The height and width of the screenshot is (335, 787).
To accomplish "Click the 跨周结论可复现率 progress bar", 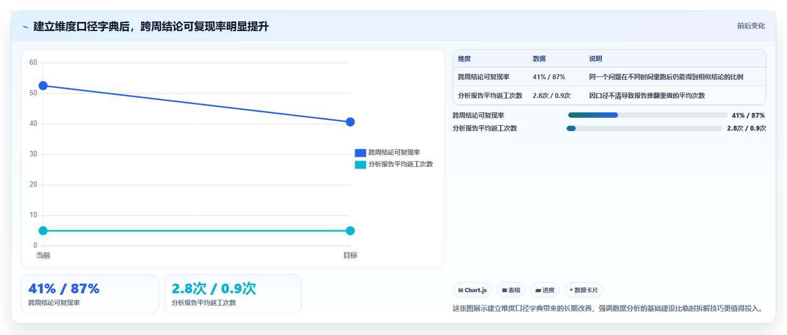I will pos(647,115).
